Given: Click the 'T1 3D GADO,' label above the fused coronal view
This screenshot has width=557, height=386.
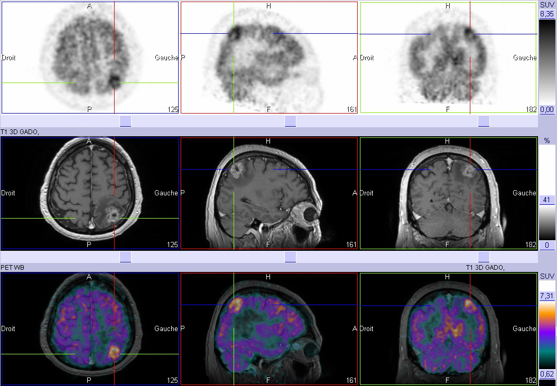Looking at the screenshot, I should click(485, 267).
